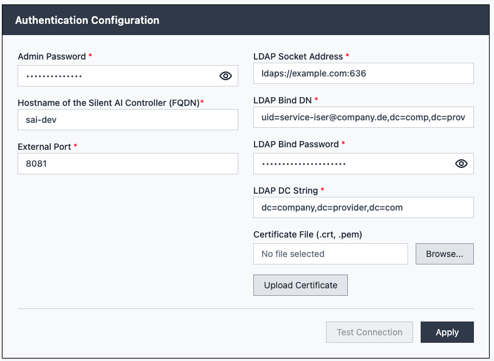The height and width of the screenshot is (361, 494).
Task: Click the Test Connection button
Action: 369,332
